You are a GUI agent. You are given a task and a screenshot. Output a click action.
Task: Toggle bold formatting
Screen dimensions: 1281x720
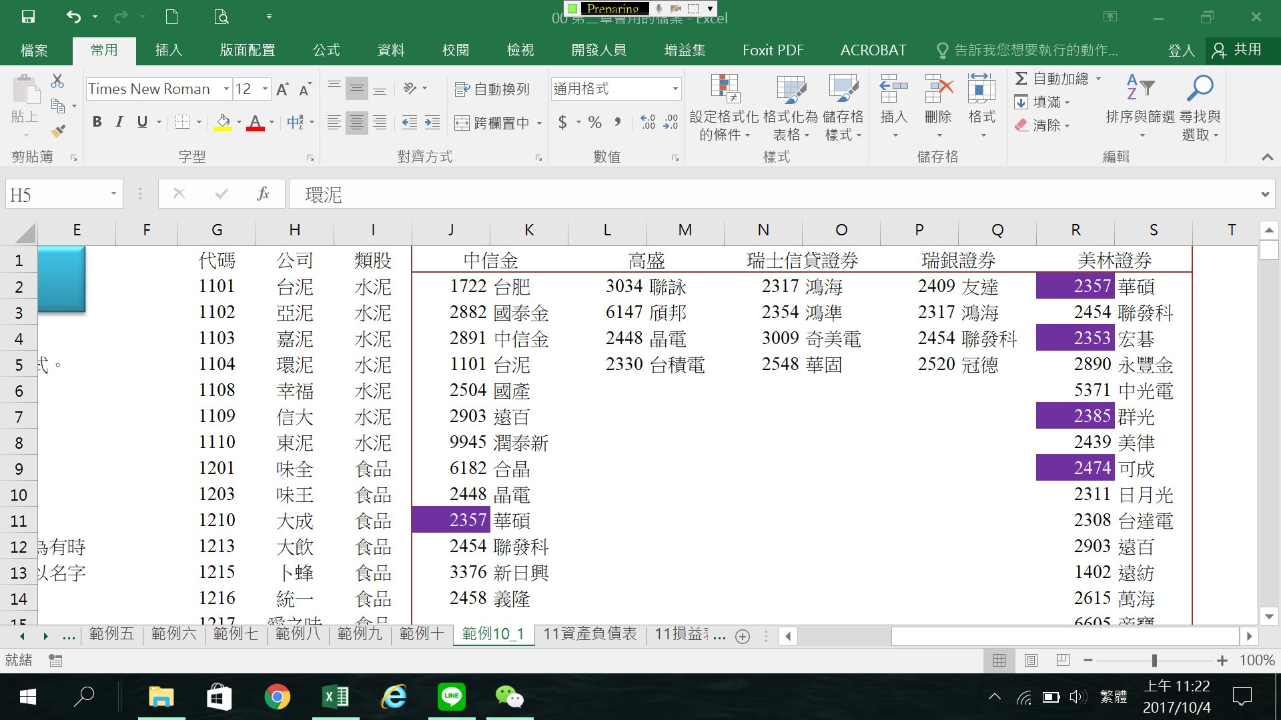coord(97,122)
